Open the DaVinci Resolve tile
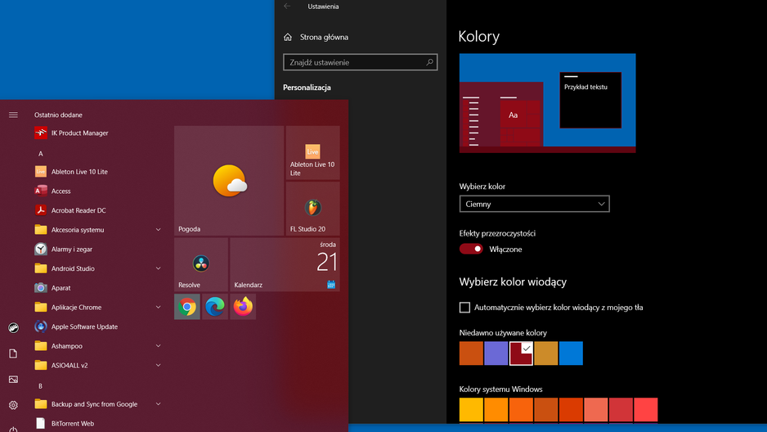Viewport: 767px width, 432px height. [x=201, y=264]
